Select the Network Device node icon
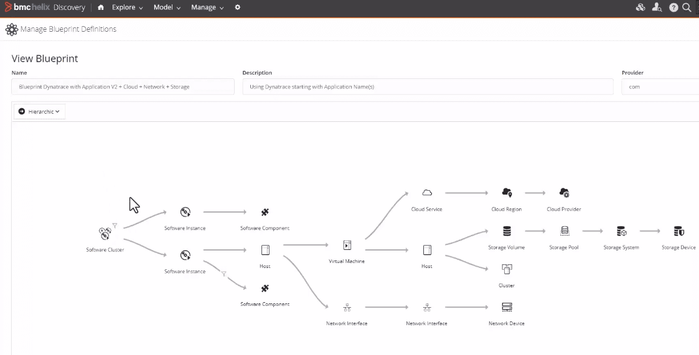 507,307
